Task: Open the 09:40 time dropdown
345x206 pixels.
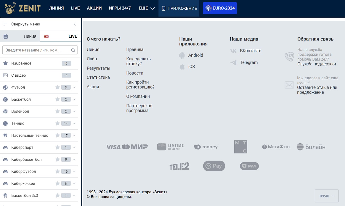Action: coord(327,196)
